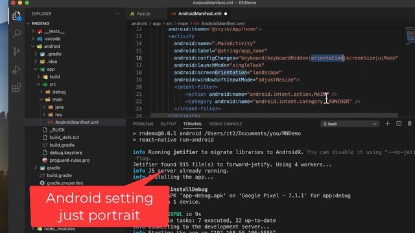415x233 pixels.
Task: Open Explorer more actions ellipsis
Action: pyautogui.click(x=117, y=14)
